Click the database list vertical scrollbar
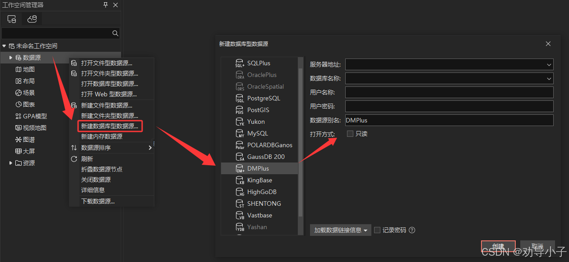The width and height of the screenshot is (569, 262). 301,142
